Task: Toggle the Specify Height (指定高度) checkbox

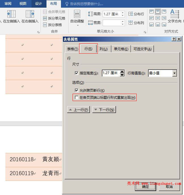Action: [77, 73]
